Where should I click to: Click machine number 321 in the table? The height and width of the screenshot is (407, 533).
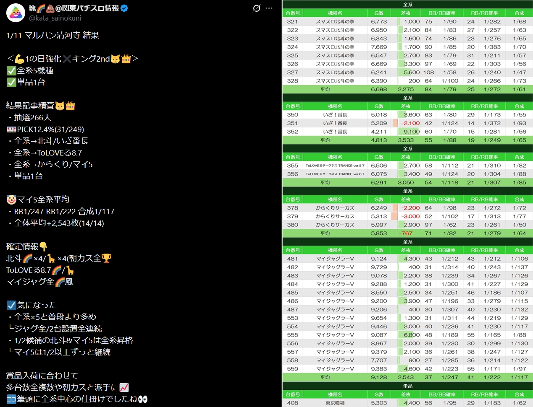coord(293,21)
